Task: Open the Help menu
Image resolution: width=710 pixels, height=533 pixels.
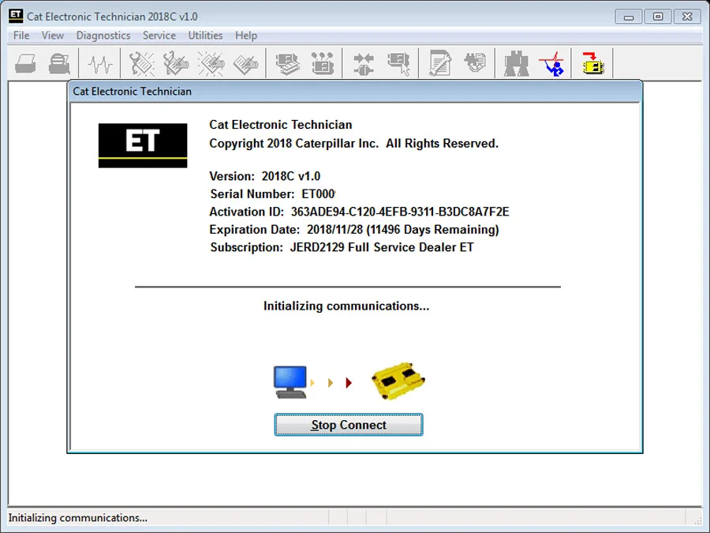Action: 246,36
